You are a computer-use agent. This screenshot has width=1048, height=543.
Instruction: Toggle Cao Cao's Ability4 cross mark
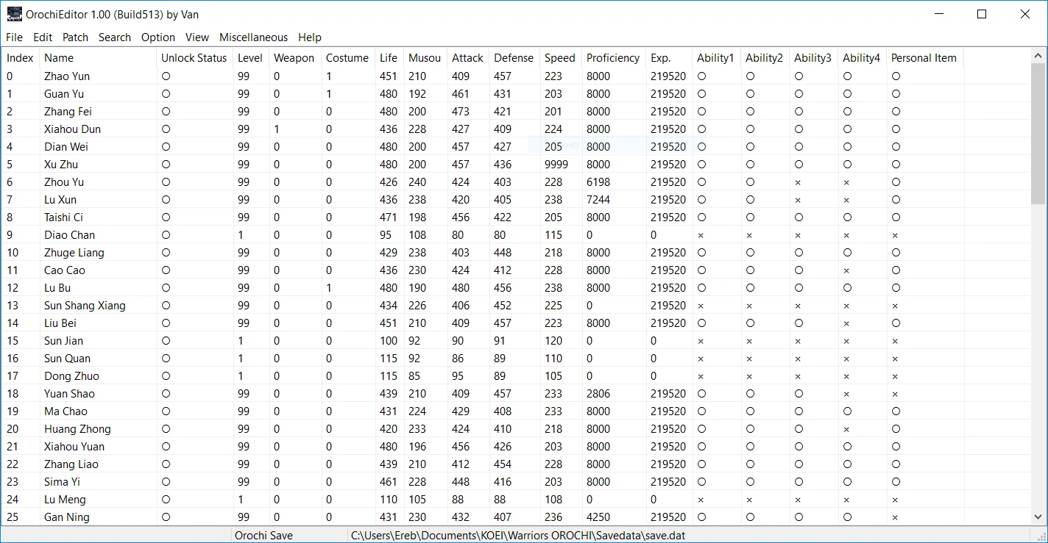(846, 270)
